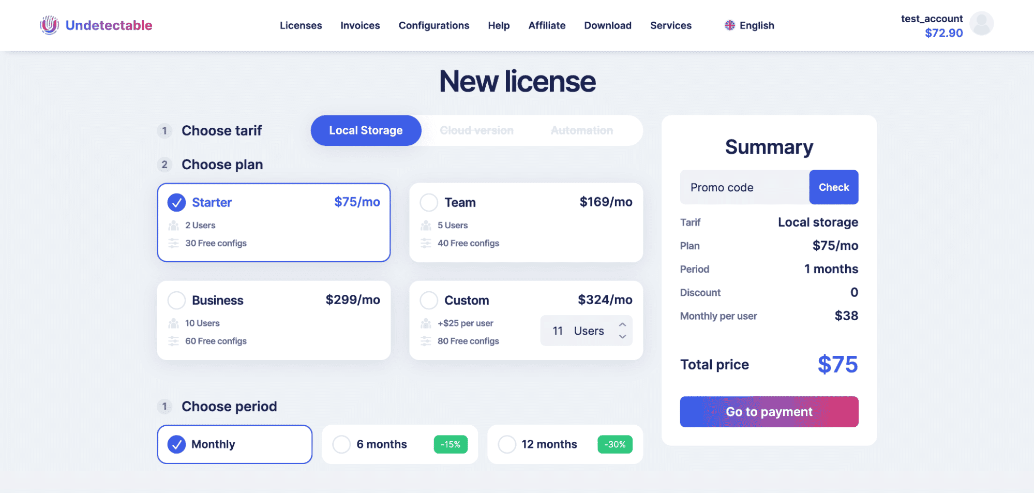Click the Go to payment button
This screenshot has height=493, width=1034.
pos(769,412)
